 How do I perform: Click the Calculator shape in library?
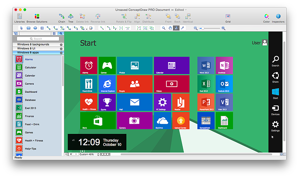click(x=30, y=67)
